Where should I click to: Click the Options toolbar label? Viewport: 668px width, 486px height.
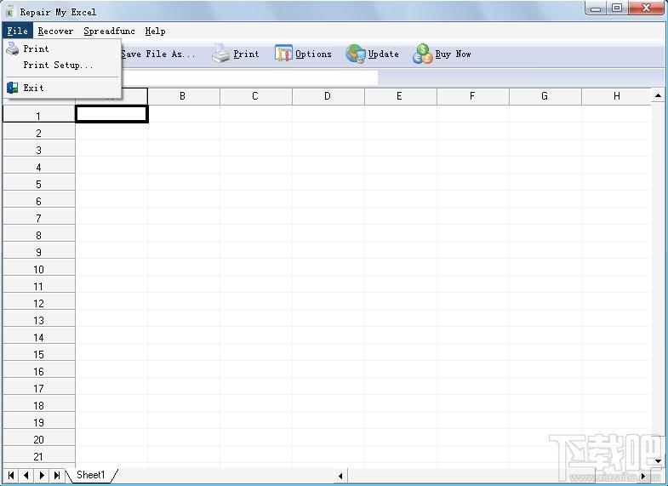tap(313, 54)
